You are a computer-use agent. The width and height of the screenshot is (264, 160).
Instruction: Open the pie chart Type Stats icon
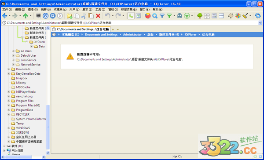pyautogui.click(x=148, y=16)
